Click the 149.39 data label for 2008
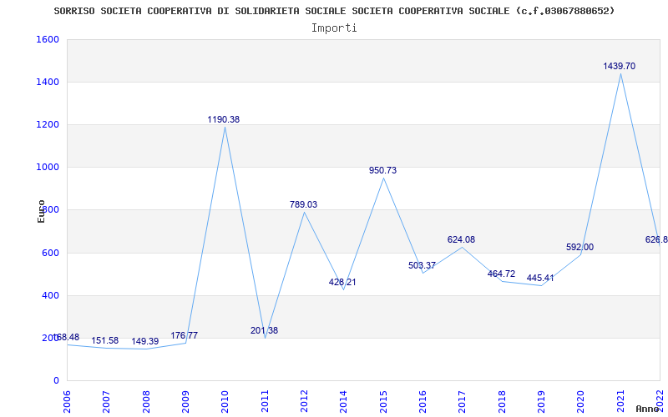The image size is (668, 417). [144, 341]
